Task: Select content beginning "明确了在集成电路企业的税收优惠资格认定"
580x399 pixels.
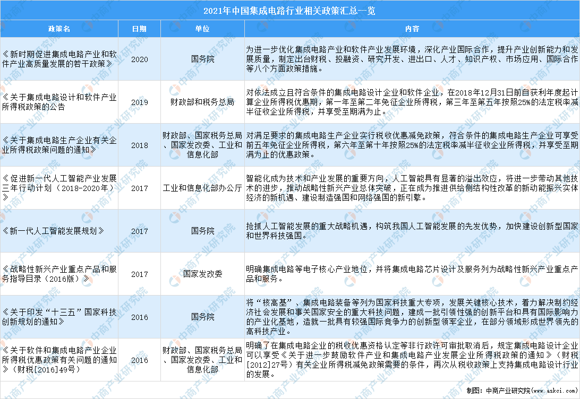Action: (412, 360)
